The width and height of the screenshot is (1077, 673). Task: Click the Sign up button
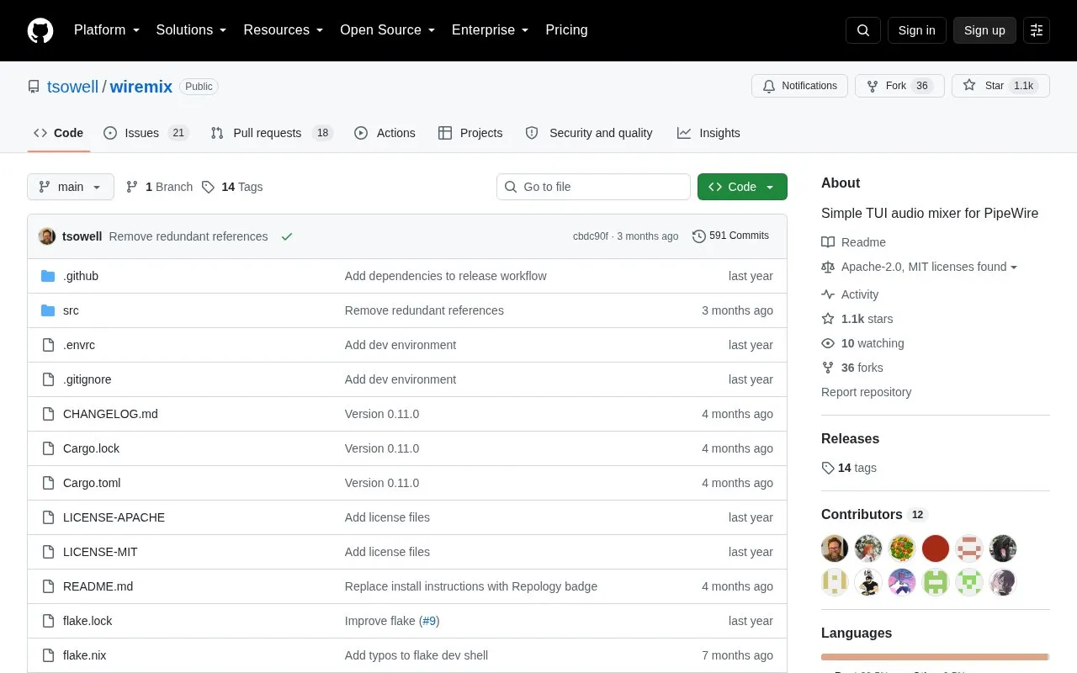click(984, 30)
